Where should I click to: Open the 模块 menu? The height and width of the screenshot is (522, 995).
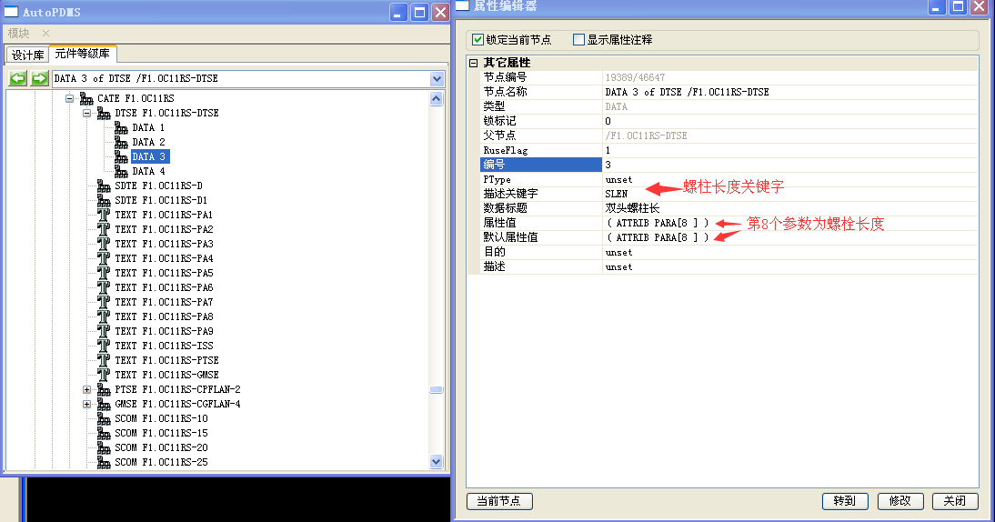click(19, 33)
